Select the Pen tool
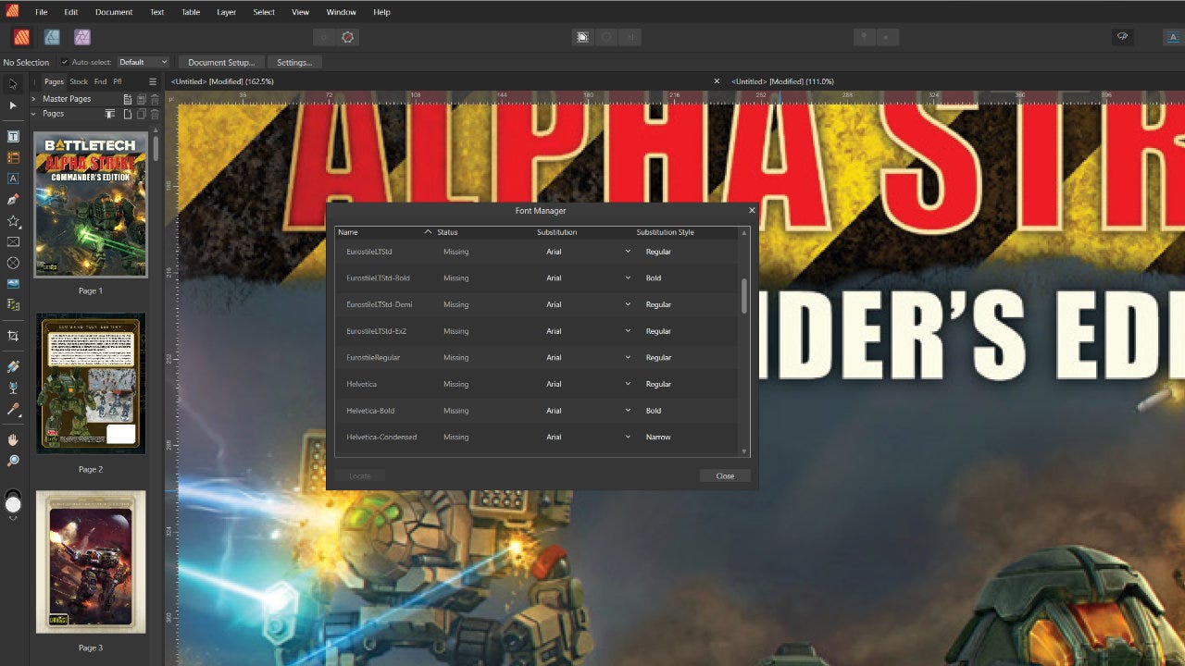The width and height of the screenshot is (1185, 666). point(13,200)
